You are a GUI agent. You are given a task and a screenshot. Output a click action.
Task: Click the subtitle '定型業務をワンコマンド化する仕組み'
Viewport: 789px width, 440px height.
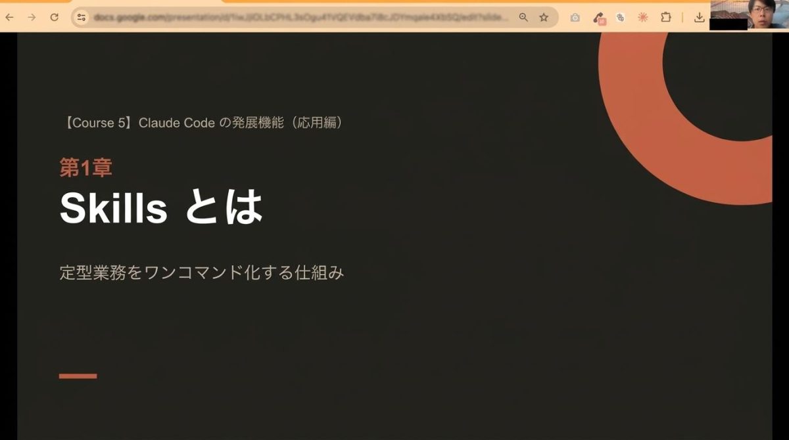202,273
